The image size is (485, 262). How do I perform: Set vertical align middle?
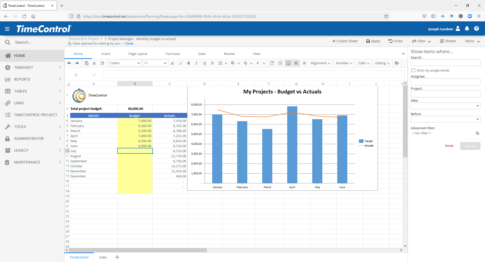(280, 63)
